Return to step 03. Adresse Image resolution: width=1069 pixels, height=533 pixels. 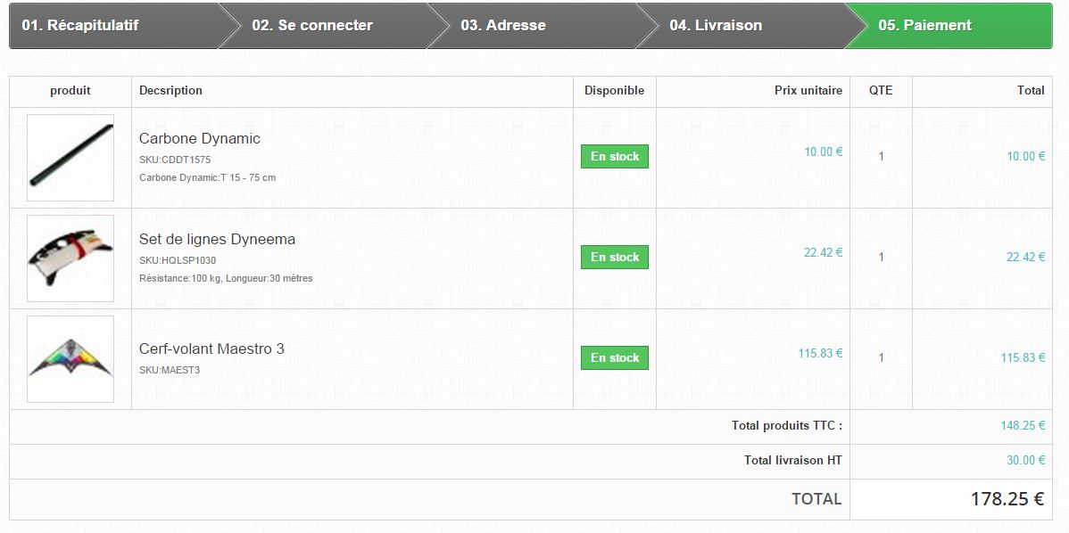click(x=533, y=26)
